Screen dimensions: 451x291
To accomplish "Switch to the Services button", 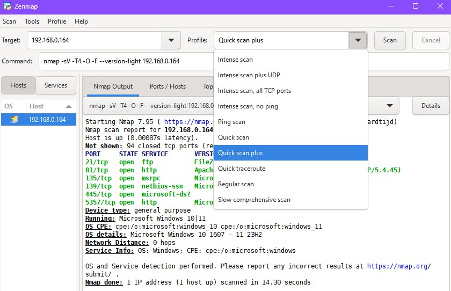I will coord(56,85).
